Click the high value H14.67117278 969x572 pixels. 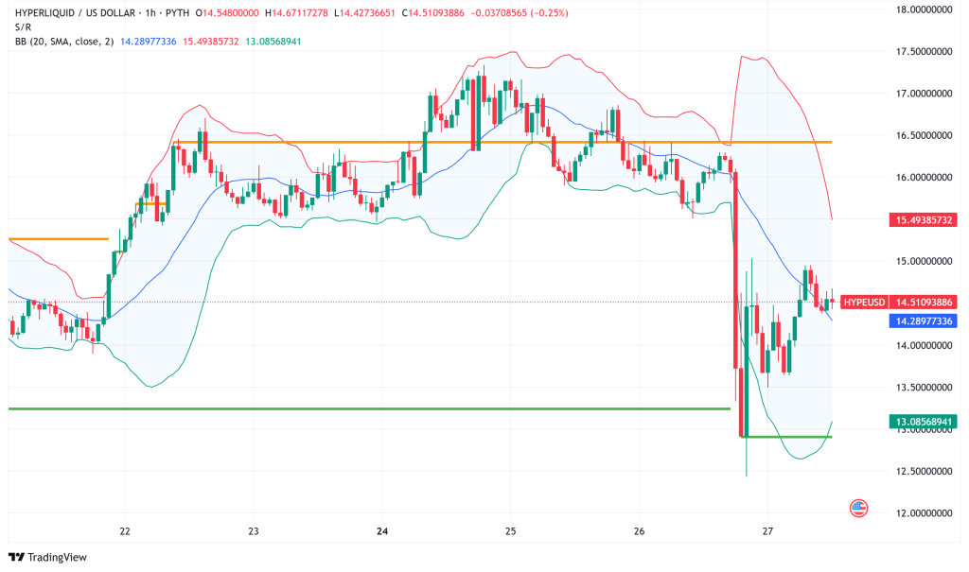tap(296, 13)
